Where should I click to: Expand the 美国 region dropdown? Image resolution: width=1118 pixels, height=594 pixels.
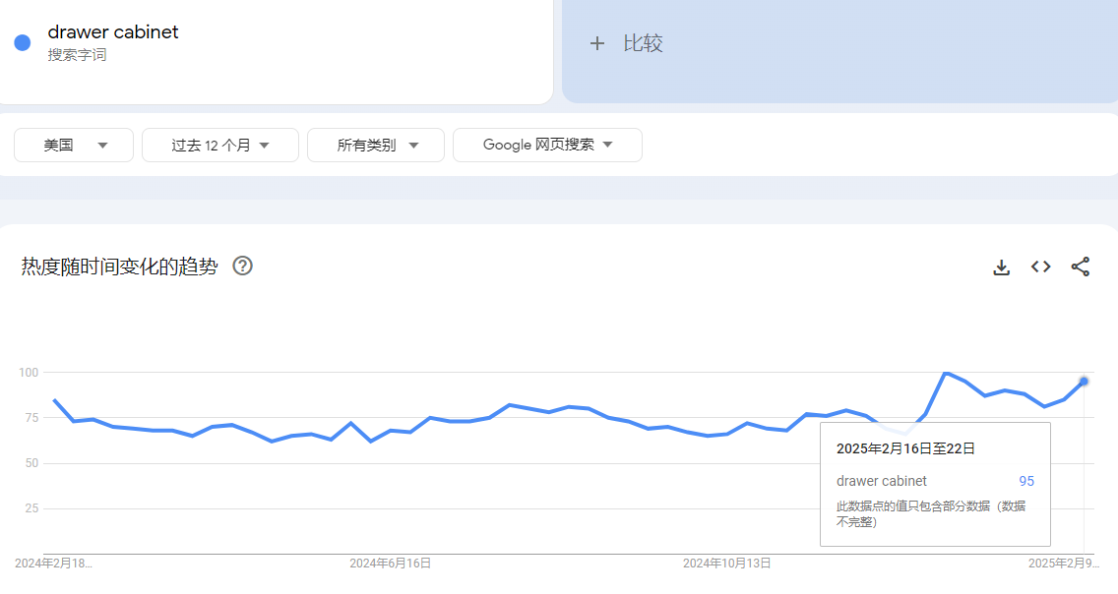coord(74,146)
